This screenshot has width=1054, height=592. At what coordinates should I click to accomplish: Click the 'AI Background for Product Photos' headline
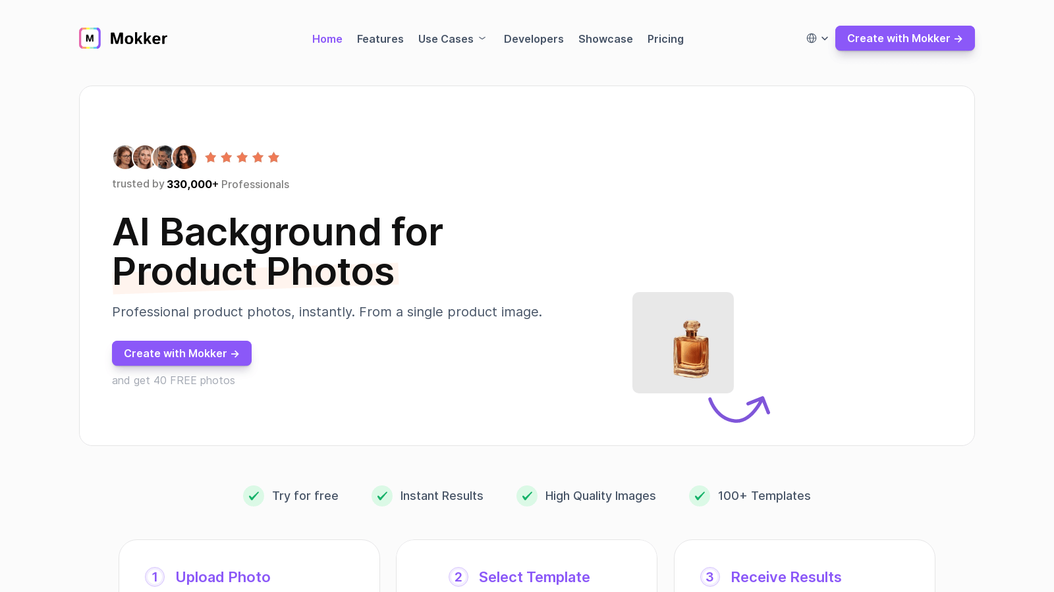click(x=278, y=252)
